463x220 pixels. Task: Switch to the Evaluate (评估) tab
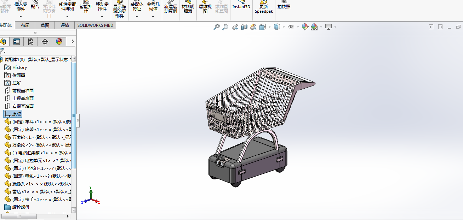64,25
